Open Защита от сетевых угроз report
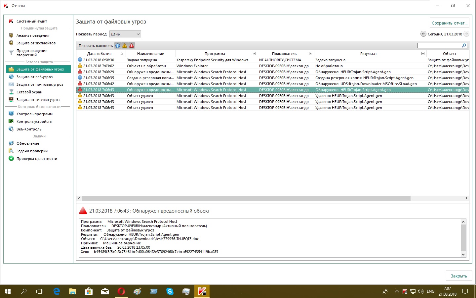476x298 pixels. (38, 100)
